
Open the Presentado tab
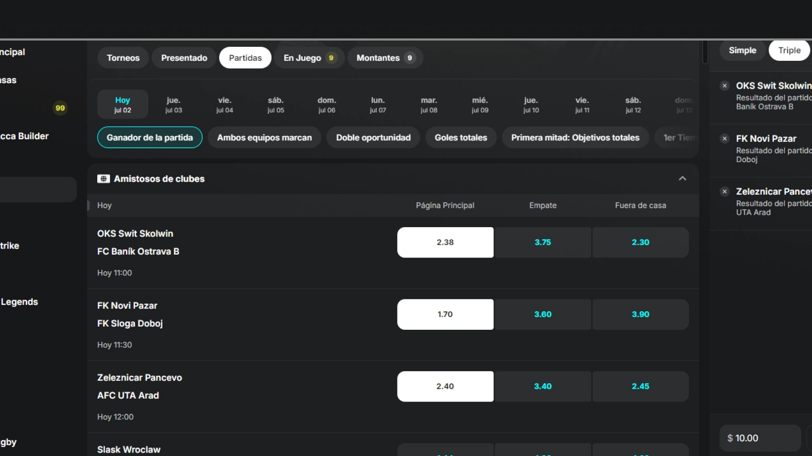tap(184, 58)
